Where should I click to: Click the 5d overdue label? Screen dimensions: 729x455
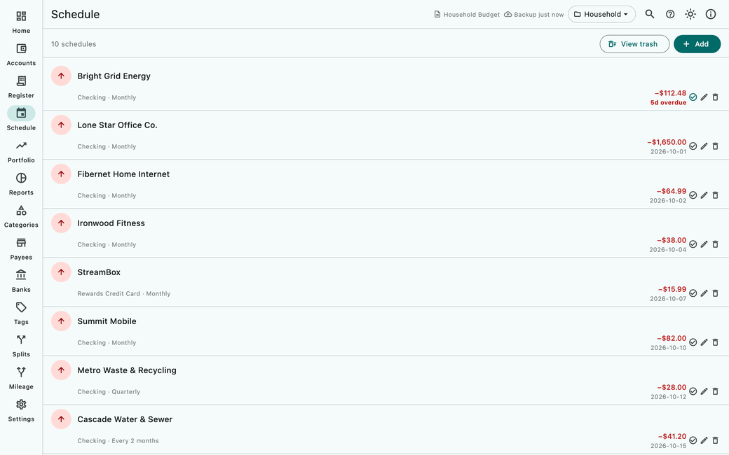pyautogui.click(x=668, y=103)
